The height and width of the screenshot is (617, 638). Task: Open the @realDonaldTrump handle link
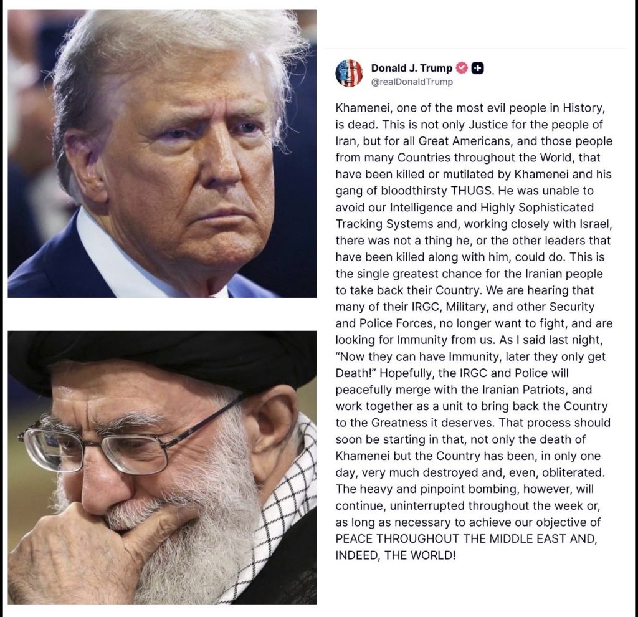[x=412, y=82]
